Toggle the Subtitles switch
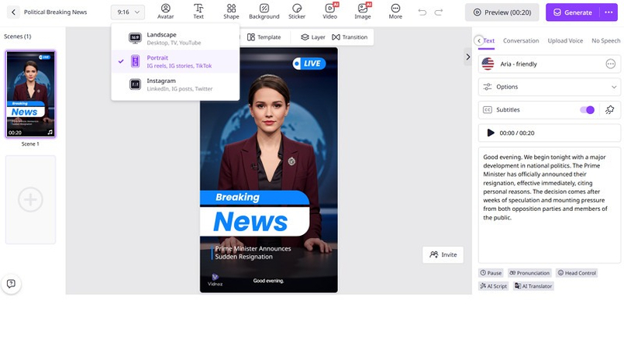This screenshot has width=624, height=349. tap(587, 110)
